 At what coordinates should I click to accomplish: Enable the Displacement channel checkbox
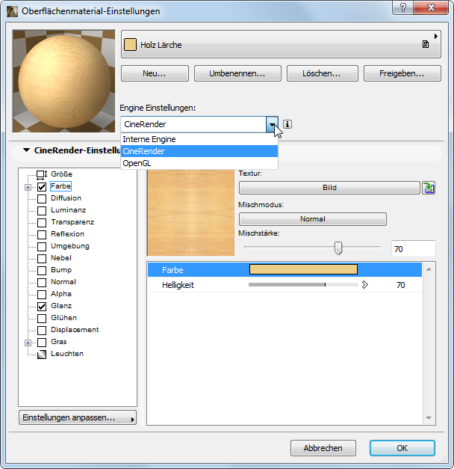42,330
